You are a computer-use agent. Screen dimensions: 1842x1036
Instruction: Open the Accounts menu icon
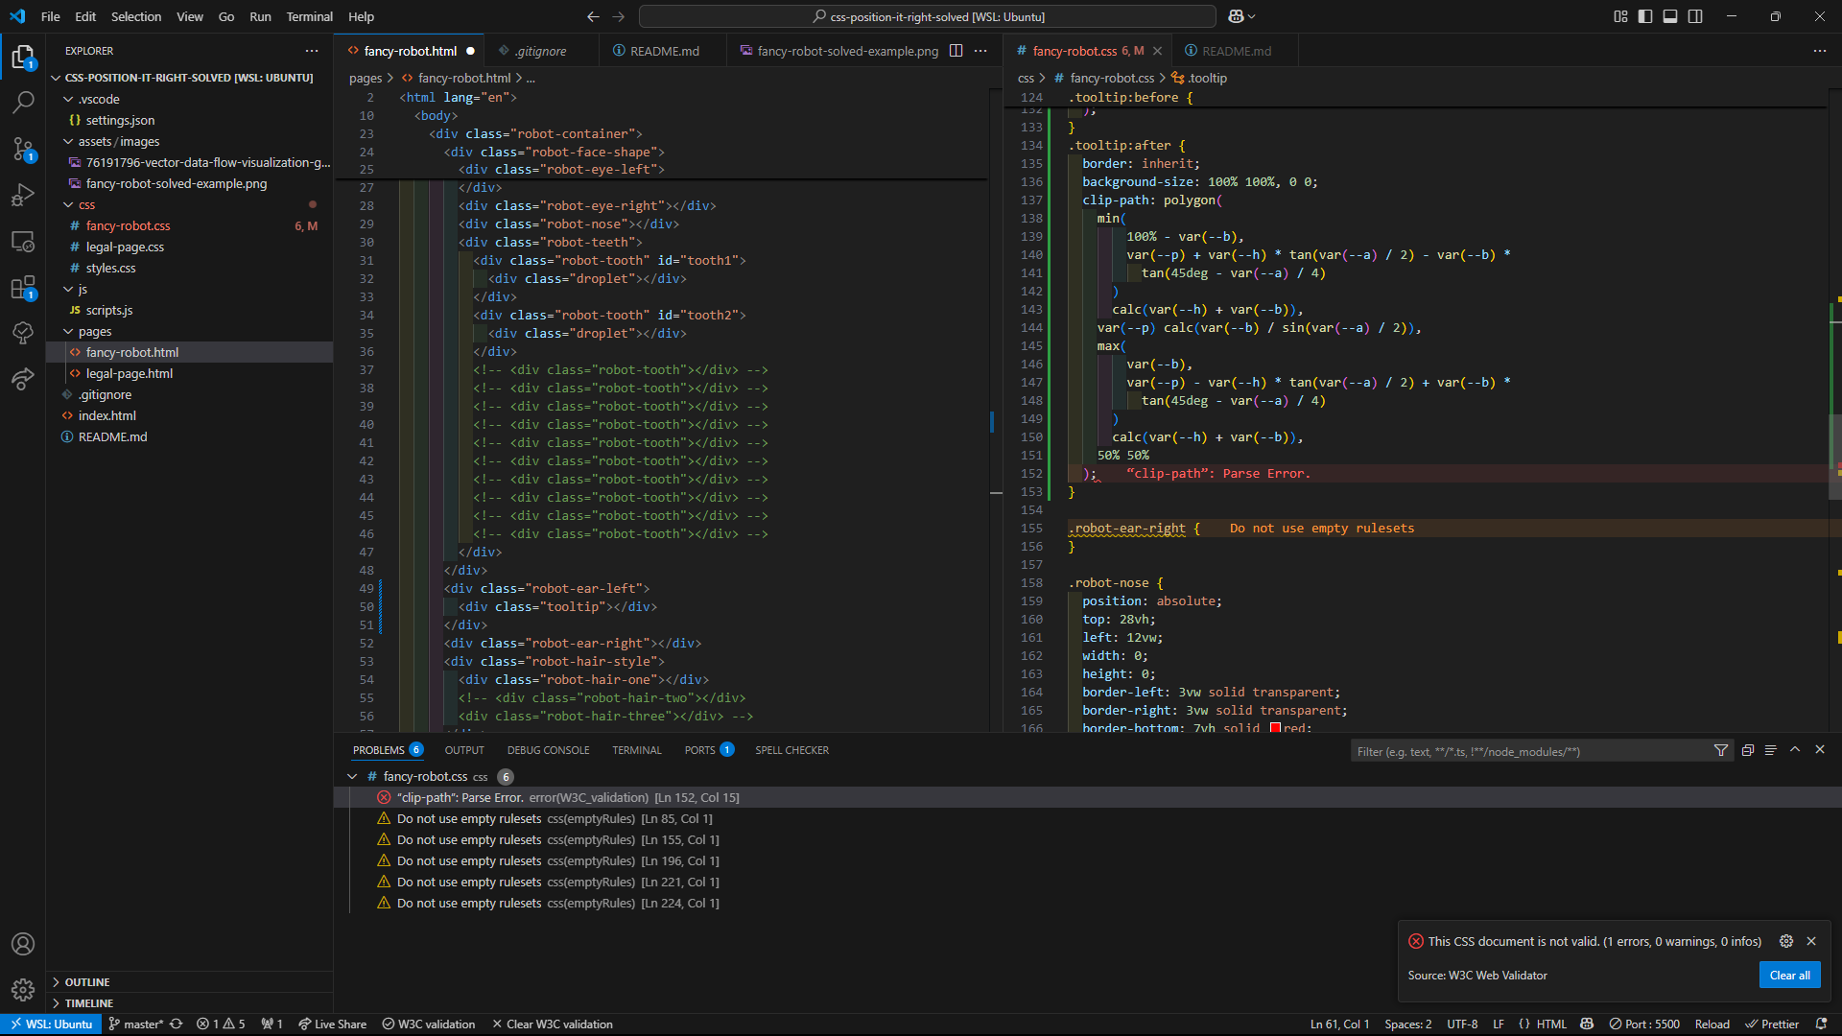coord(23,944)
